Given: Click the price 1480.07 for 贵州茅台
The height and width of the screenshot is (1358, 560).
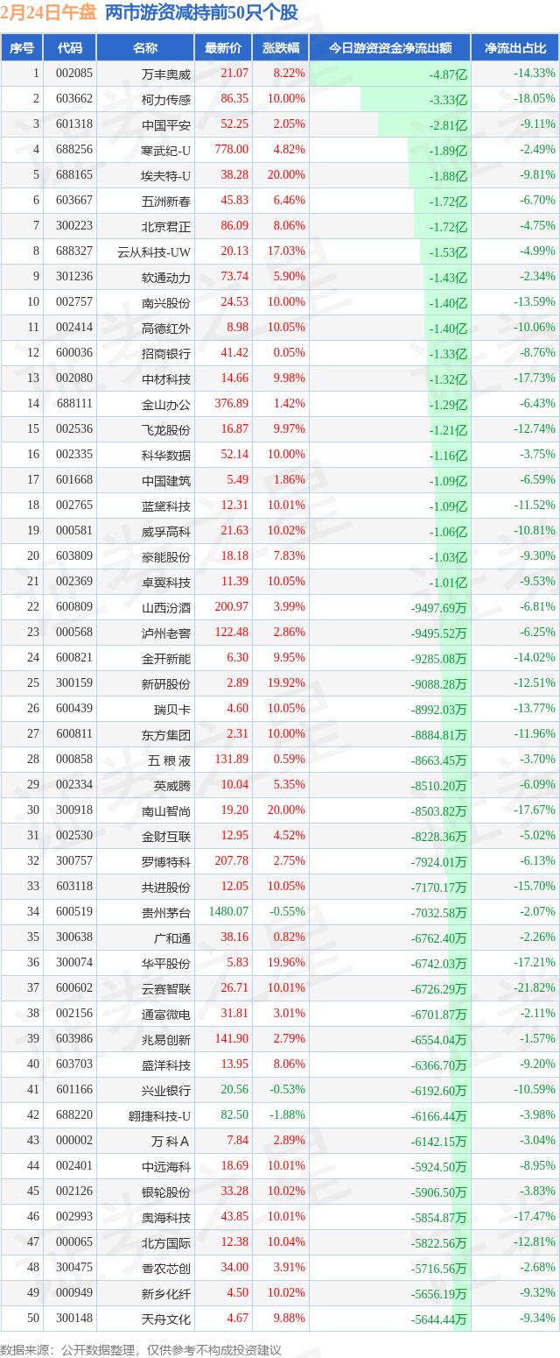Looking at the screenshot, I should [x=229, y=912].
